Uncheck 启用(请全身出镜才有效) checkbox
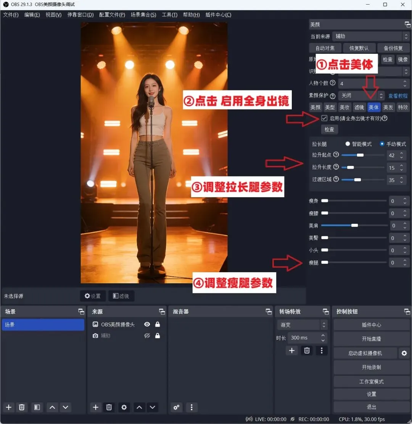 tap(324, 118)
